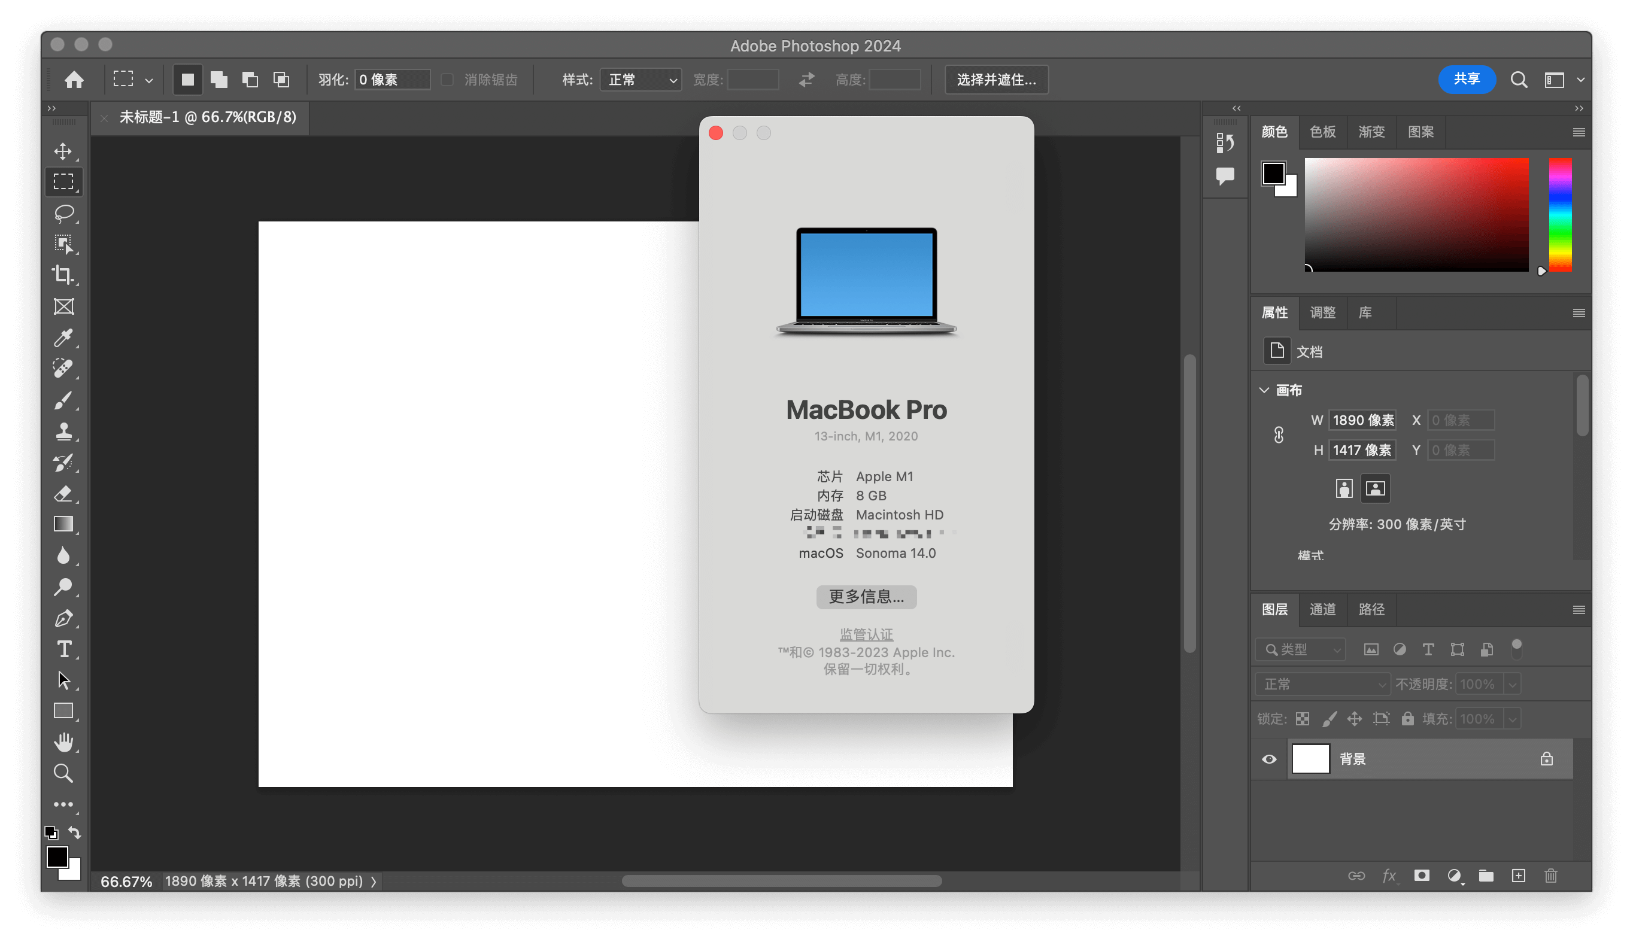Select the Crop tool
The height and width of the screenshot is (942, 1633).
(x=64, y=275)
